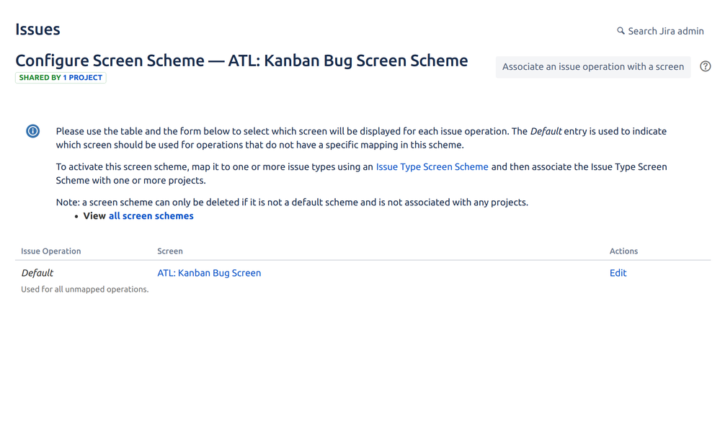Screen dimensions: 720x422
Task: Edit the Default issue operation mapping
Action: (x=618, y=273)
